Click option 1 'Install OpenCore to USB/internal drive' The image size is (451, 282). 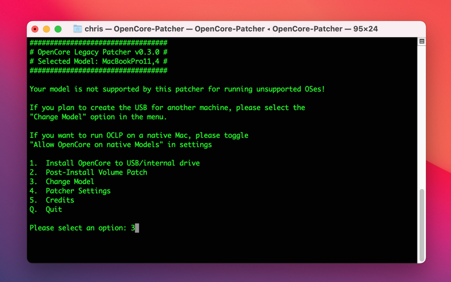point(115,163)
